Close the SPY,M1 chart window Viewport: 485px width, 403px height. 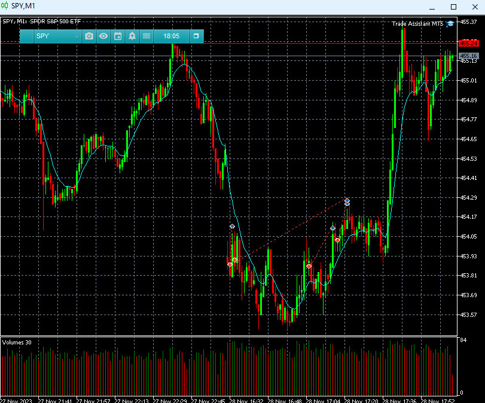pyautogui.click(x=475, y=7)
